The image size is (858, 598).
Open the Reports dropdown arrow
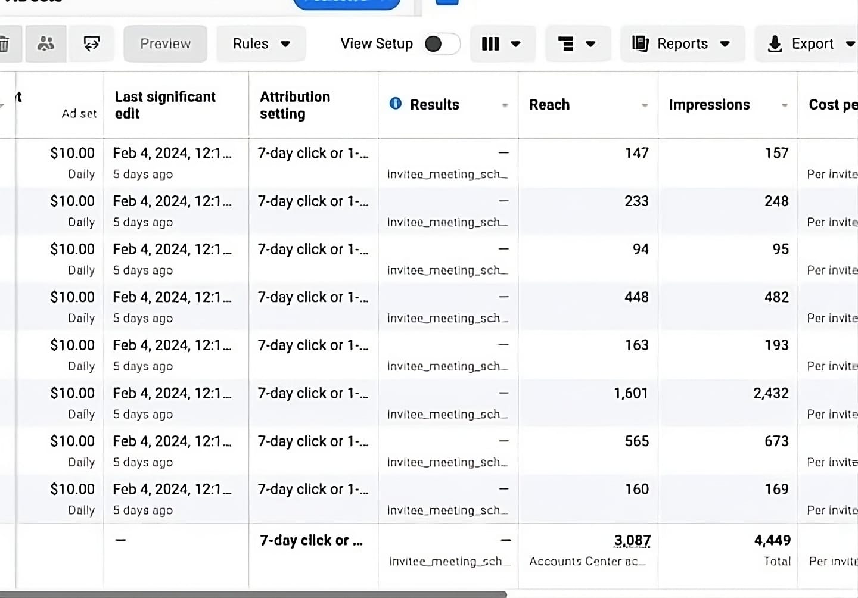coord(725,44)
